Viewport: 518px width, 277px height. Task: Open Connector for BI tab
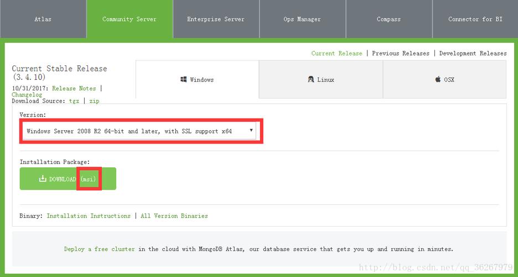click(475, 19)
